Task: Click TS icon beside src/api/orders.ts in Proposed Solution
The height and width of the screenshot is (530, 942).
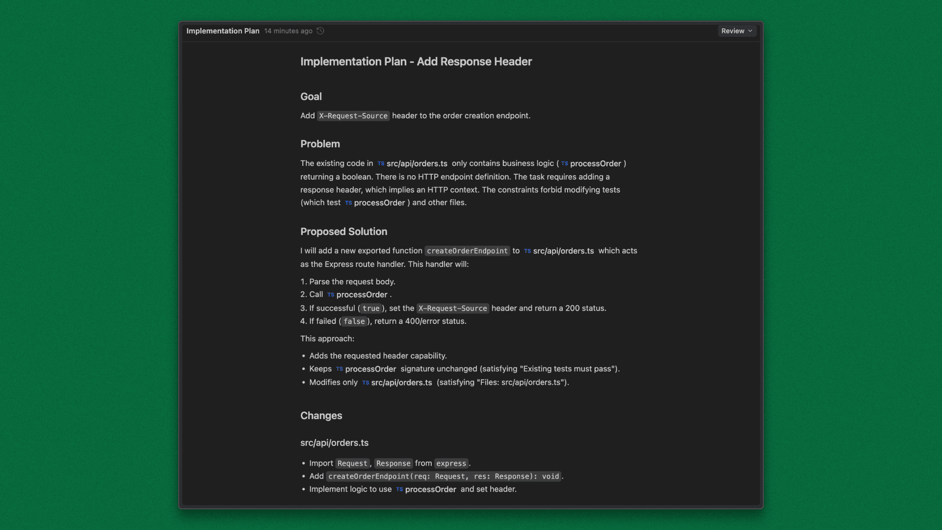Action: click(527, 251)
